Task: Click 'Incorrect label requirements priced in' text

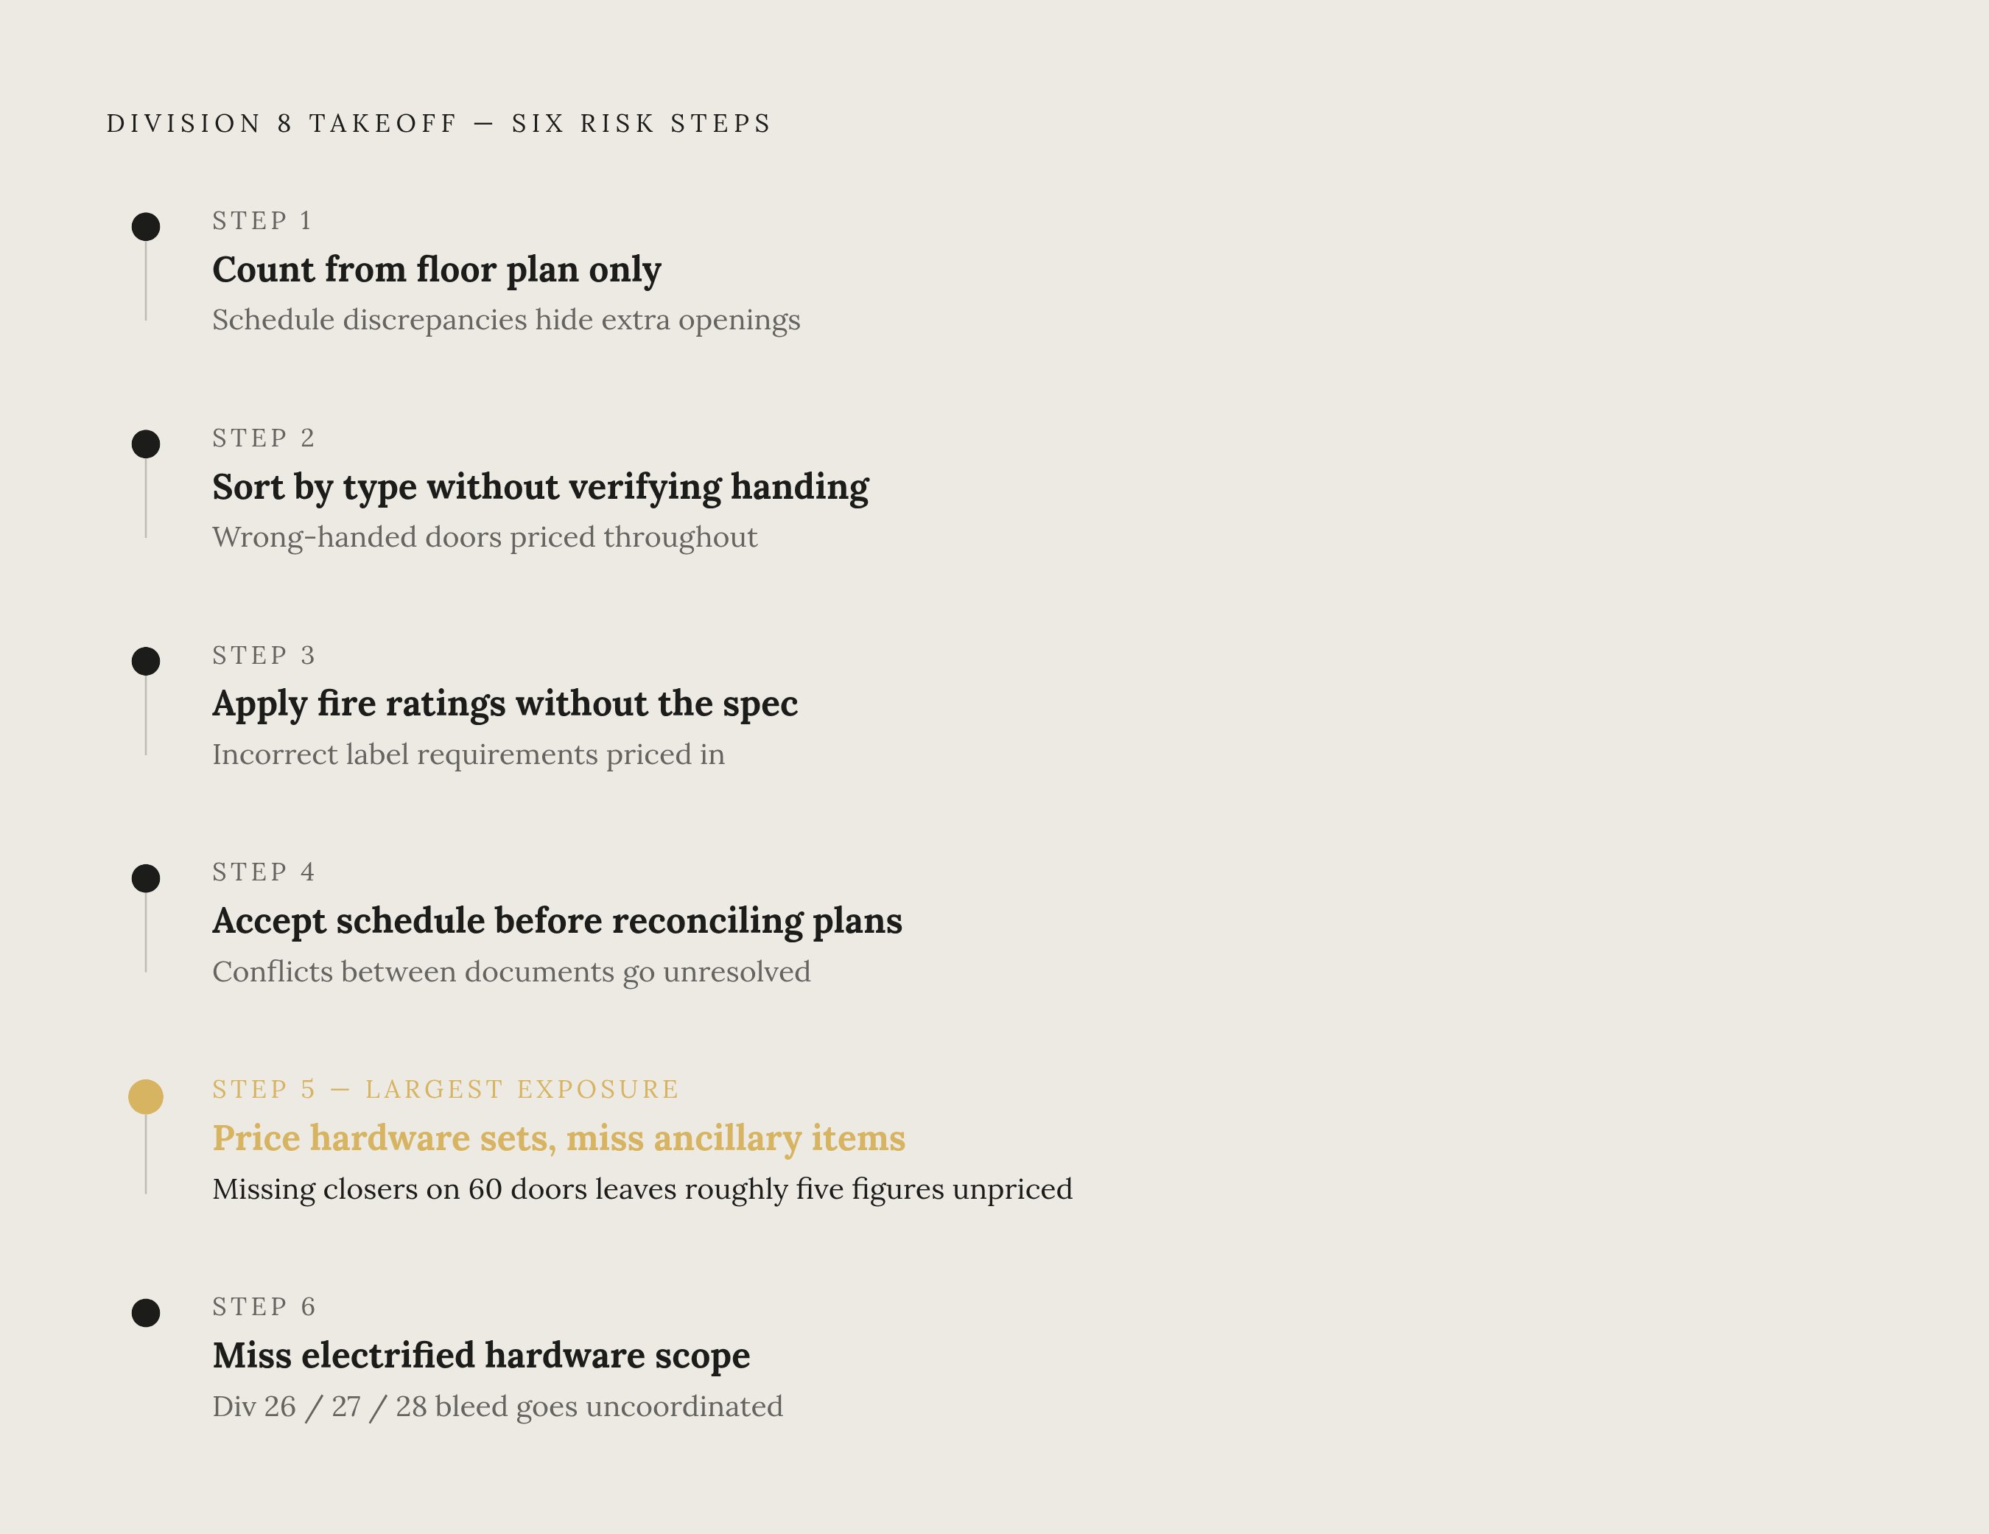Action: 468,755
